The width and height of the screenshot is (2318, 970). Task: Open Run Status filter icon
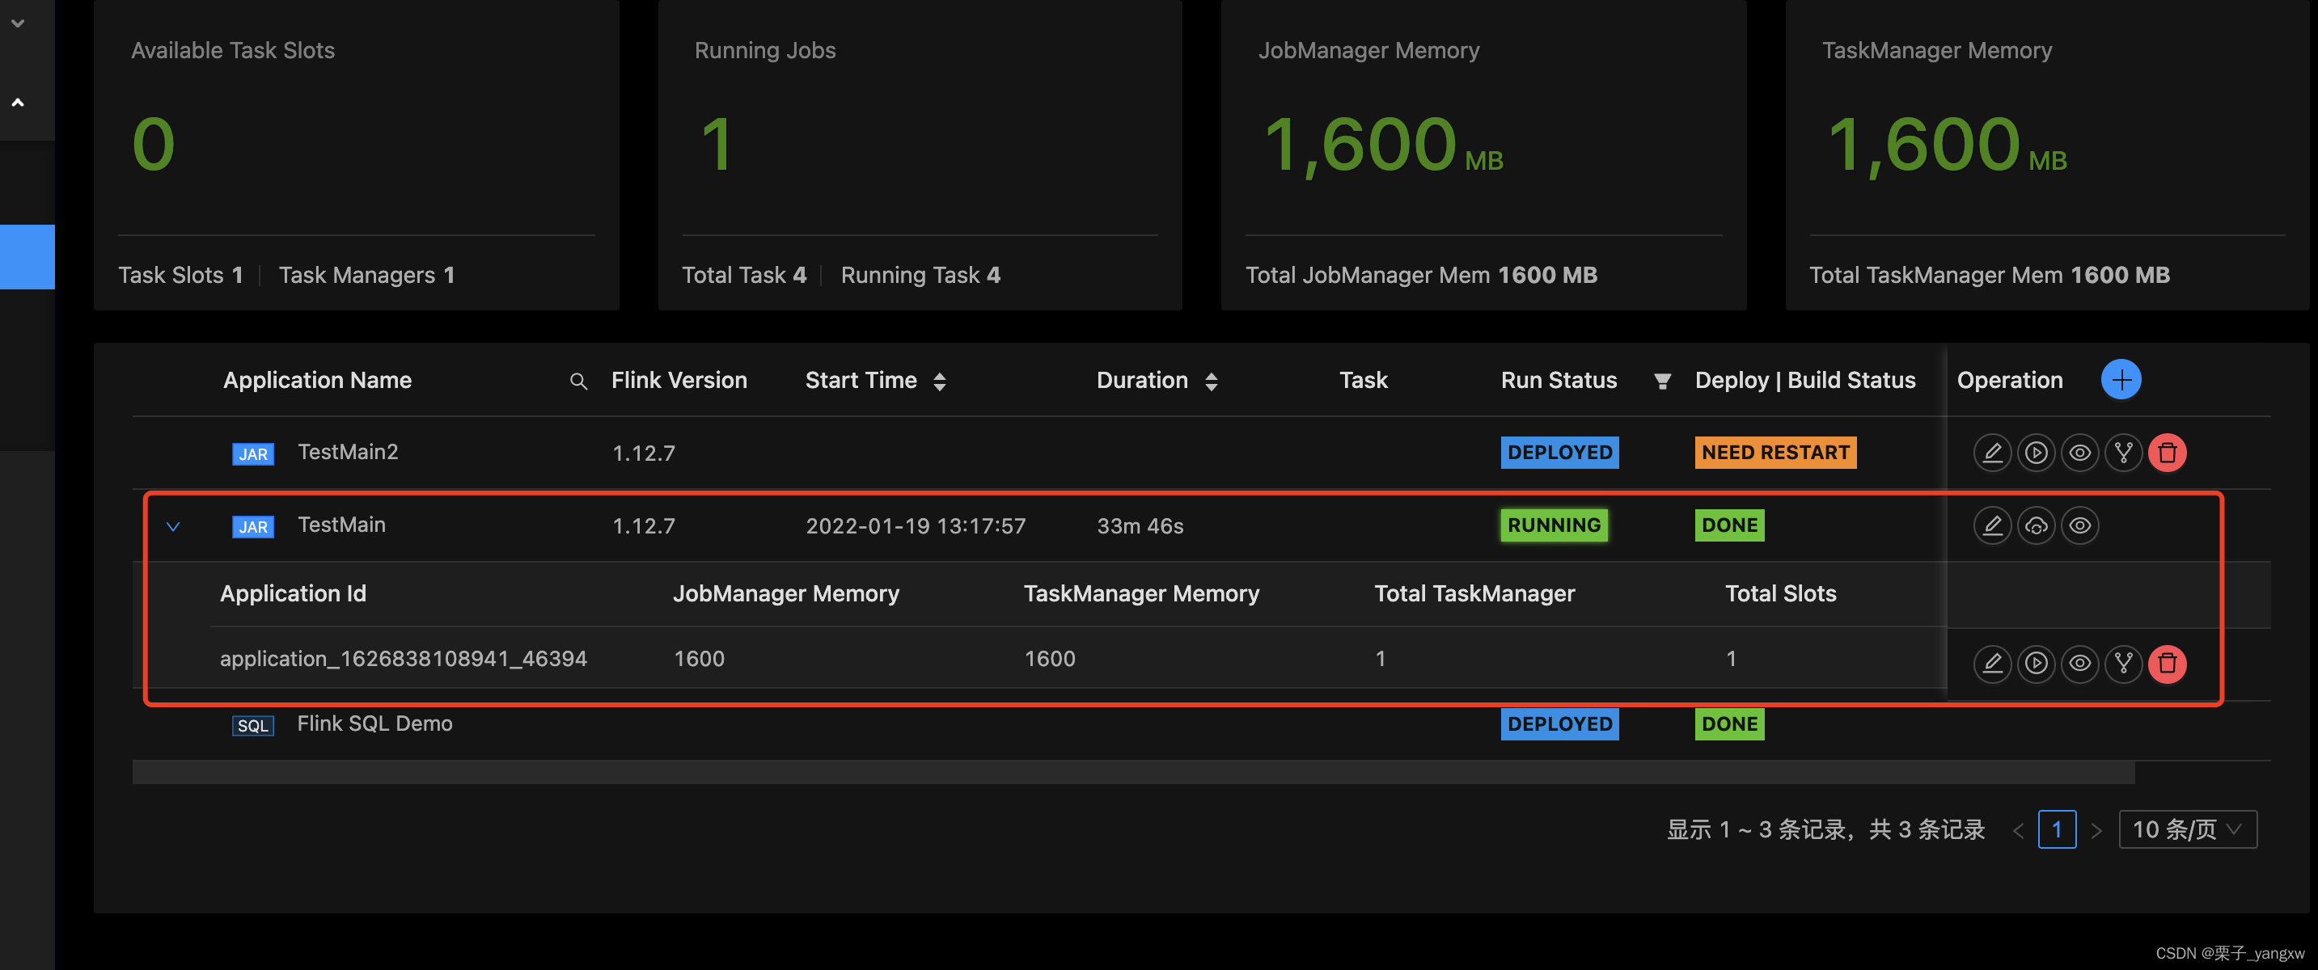click(x=1662, y=382)
